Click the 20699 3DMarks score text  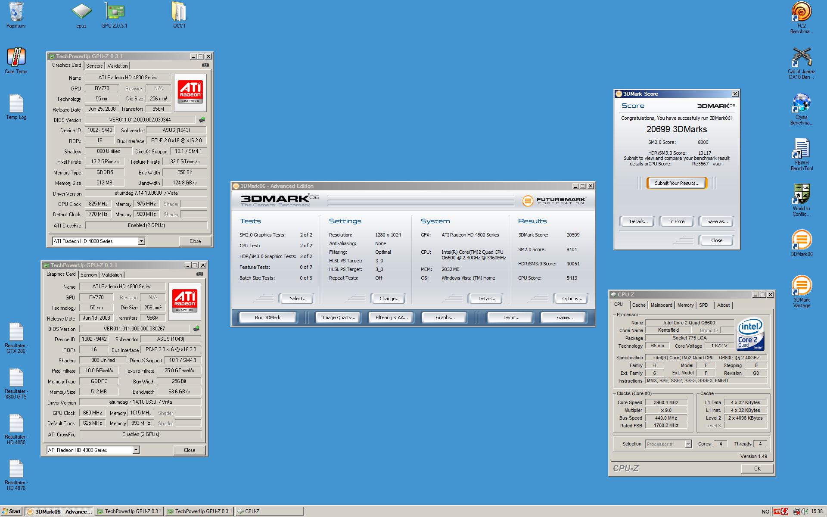click(676, 129)
